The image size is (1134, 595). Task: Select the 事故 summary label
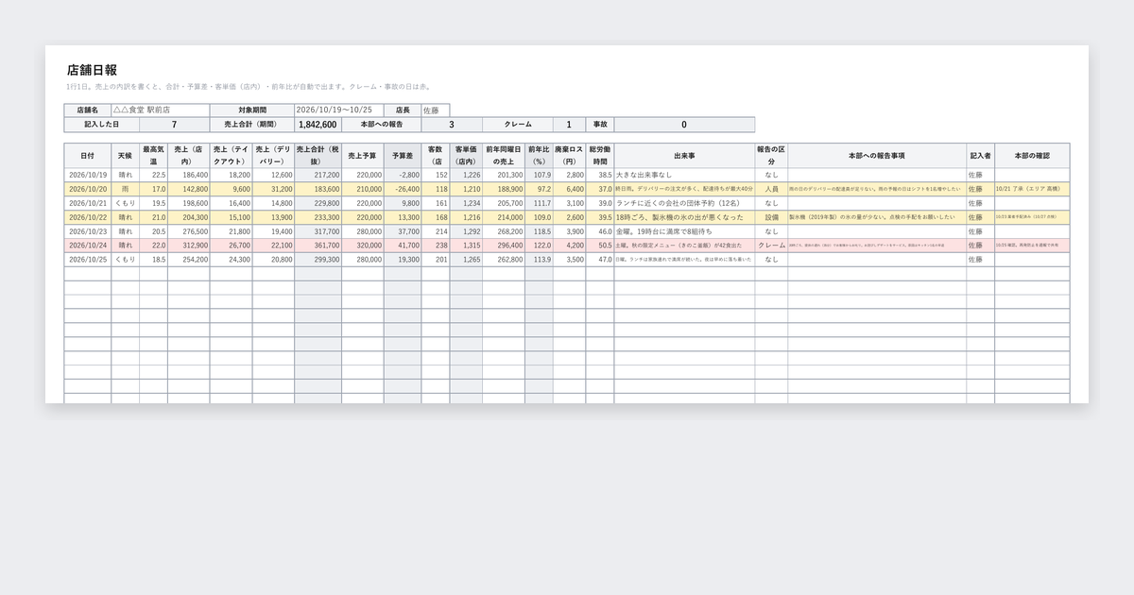[600, 125]
